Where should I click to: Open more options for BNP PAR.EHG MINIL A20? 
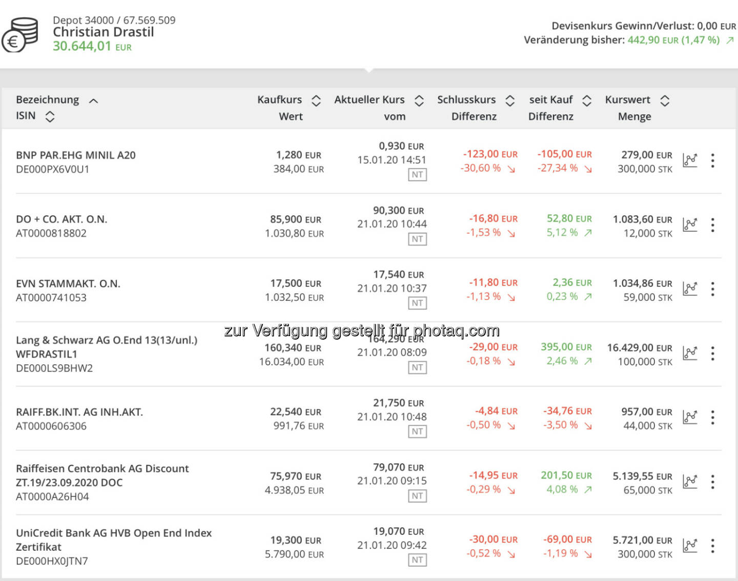tap(712, 160)
